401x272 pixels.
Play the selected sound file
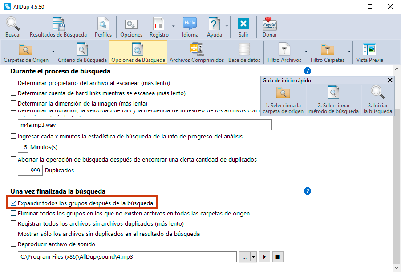pos(264,257)
